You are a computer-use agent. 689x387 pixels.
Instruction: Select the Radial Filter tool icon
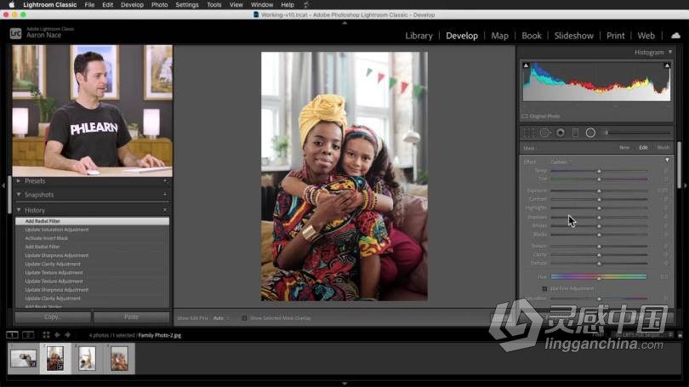[590, 133]
